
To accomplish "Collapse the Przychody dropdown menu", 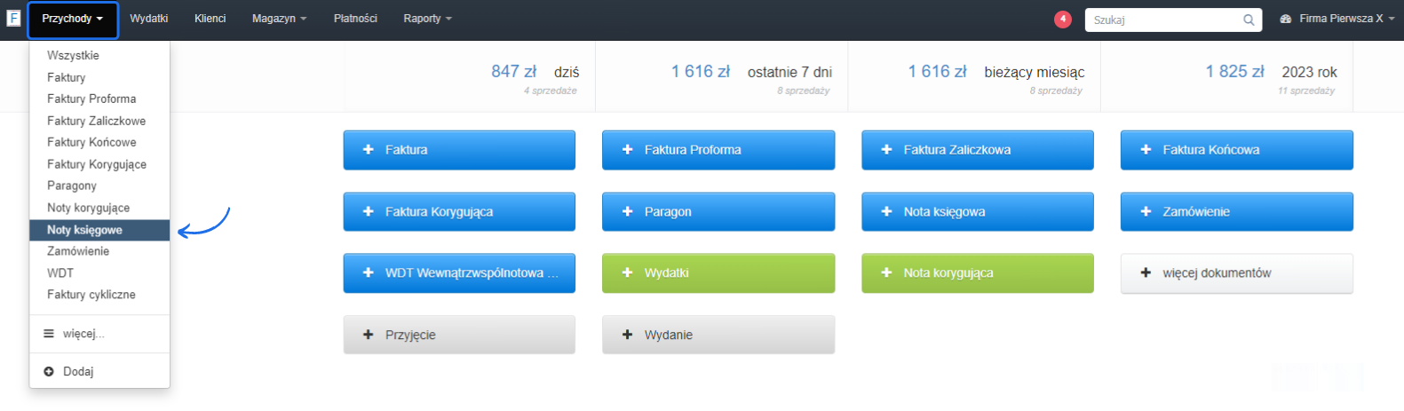I will [x=72, y=19].
